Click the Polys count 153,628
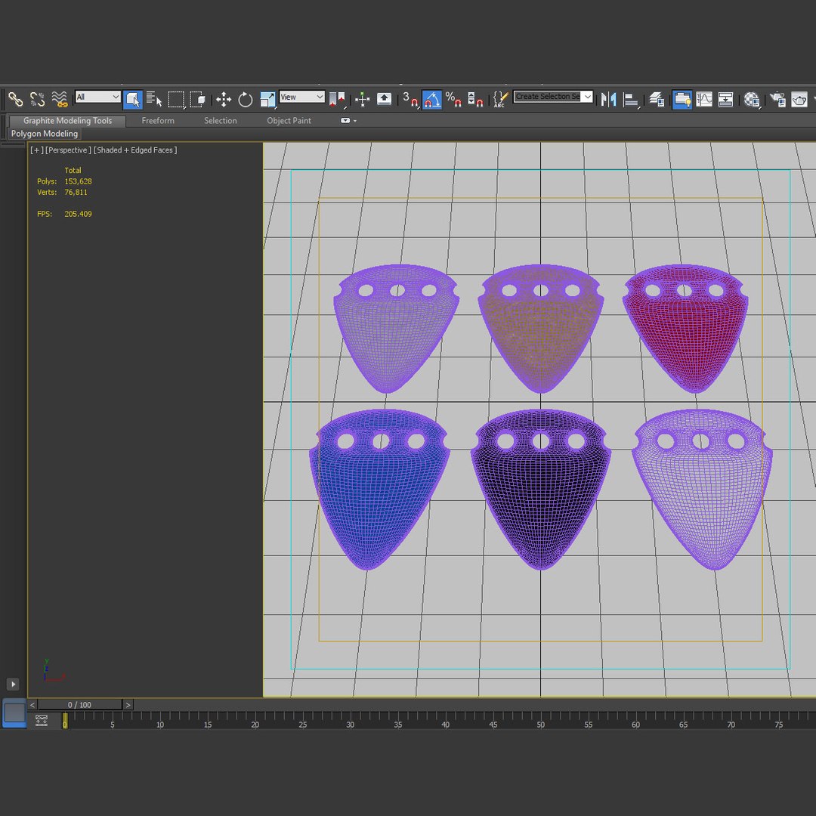The width and height of the screenshot is (816, 816). [x=78, y=181]
